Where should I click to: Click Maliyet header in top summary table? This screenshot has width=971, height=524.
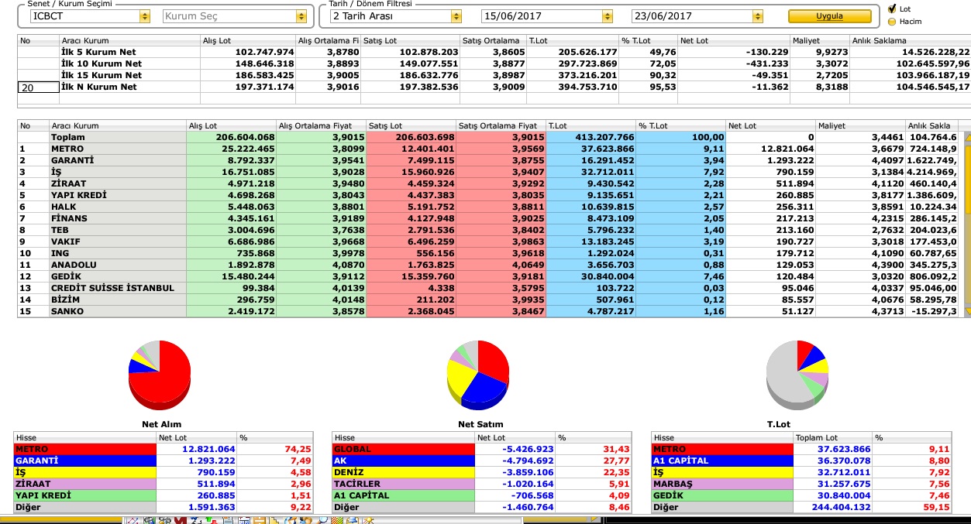pyautogui.click(x=819, y=40)
